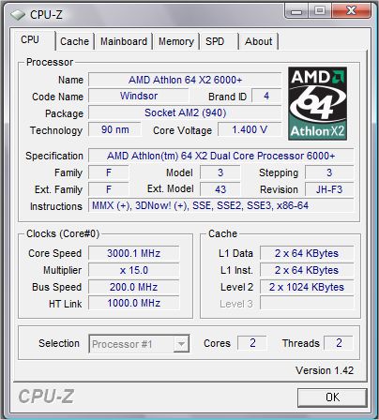This screenshot has height=420, width=379.
Task: Click the Core Speed value field
Action: [134, 253]
